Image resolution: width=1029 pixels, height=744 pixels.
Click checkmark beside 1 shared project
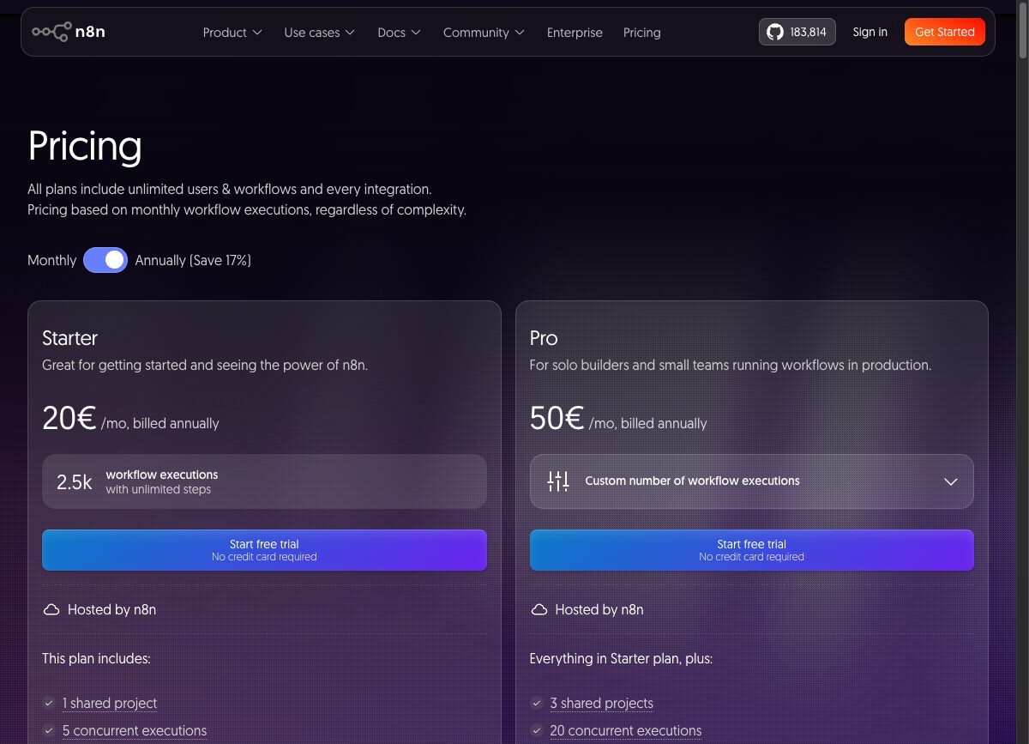pyautogui.click(x=49, y=703)
